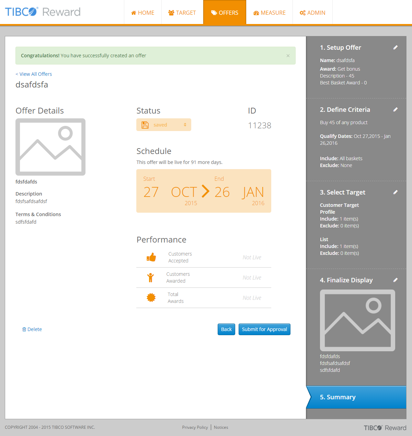Screen dimensions: 412x436
Task: Delete this offer
Action: click(32, 329)
